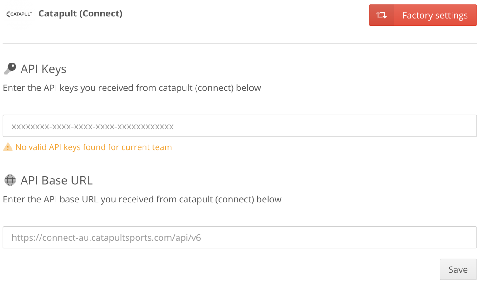
Task: Click the reset arrows icon on Factory settings
Action: [x=381, y=15]
